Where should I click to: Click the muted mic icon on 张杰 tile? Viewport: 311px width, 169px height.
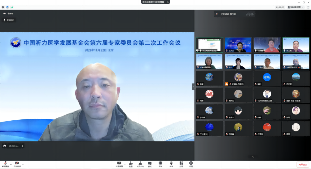(227, 68)
